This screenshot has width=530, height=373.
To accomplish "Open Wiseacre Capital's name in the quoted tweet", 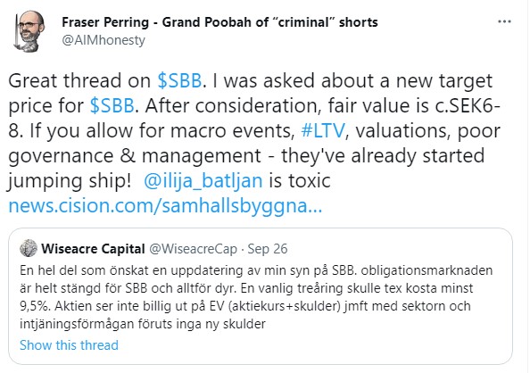I will [x=93, y=249].
